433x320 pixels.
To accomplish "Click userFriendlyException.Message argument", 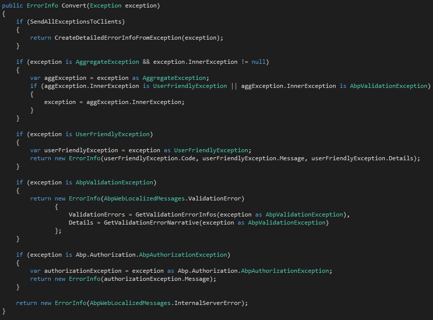I will click(253, 158).
